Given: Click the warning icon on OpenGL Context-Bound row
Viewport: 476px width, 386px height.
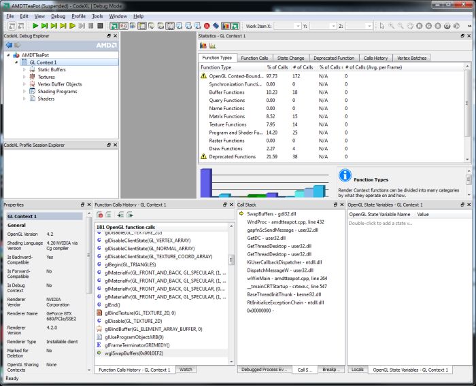Looking at the screenshot, I should coord(204,76).
